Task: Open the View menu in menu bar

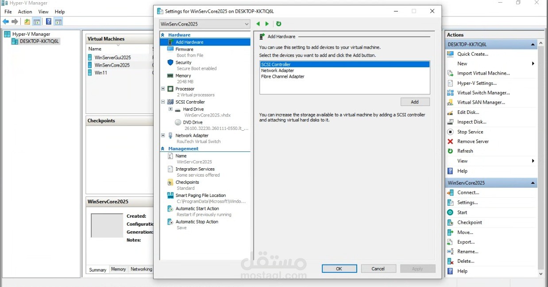Action: click(43, 12)
